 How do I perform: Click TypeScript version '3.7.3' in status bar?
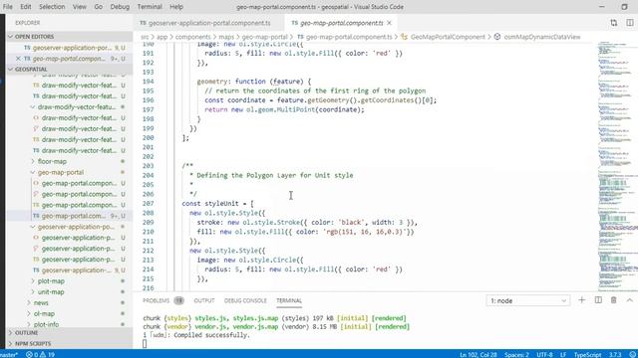pyautogui.click(x=615, y=355)
